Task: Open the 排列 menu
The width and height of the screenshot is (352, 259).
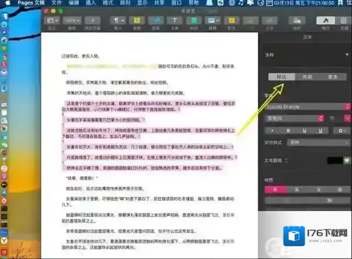Action: 125,3
